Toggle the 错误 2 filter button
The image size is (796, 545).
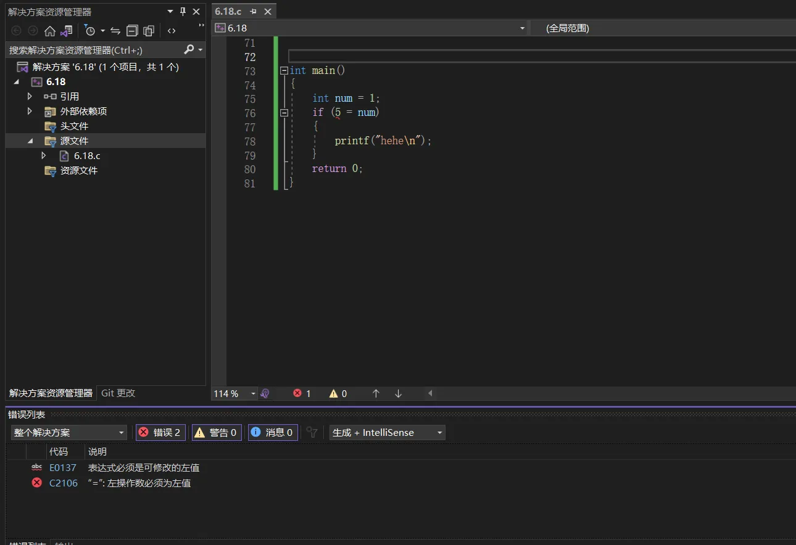coord(160,433)
